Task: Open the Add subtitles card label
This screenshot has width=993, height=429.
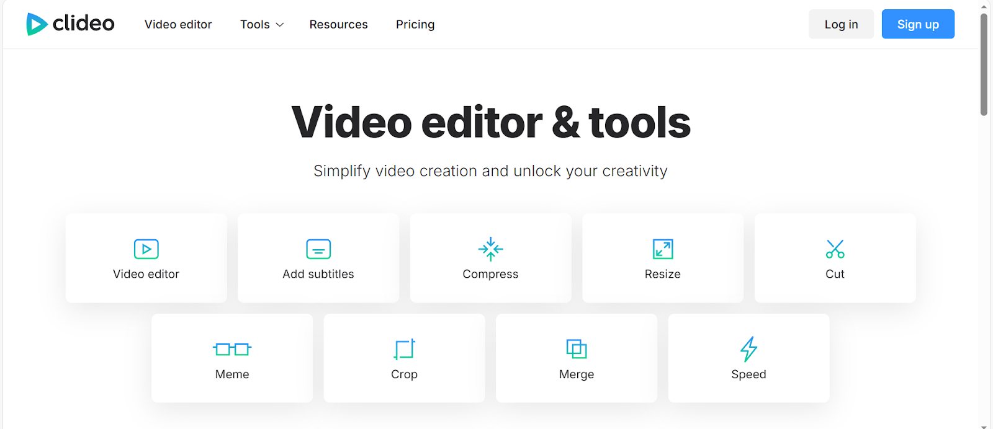Action: click(318, 274)
